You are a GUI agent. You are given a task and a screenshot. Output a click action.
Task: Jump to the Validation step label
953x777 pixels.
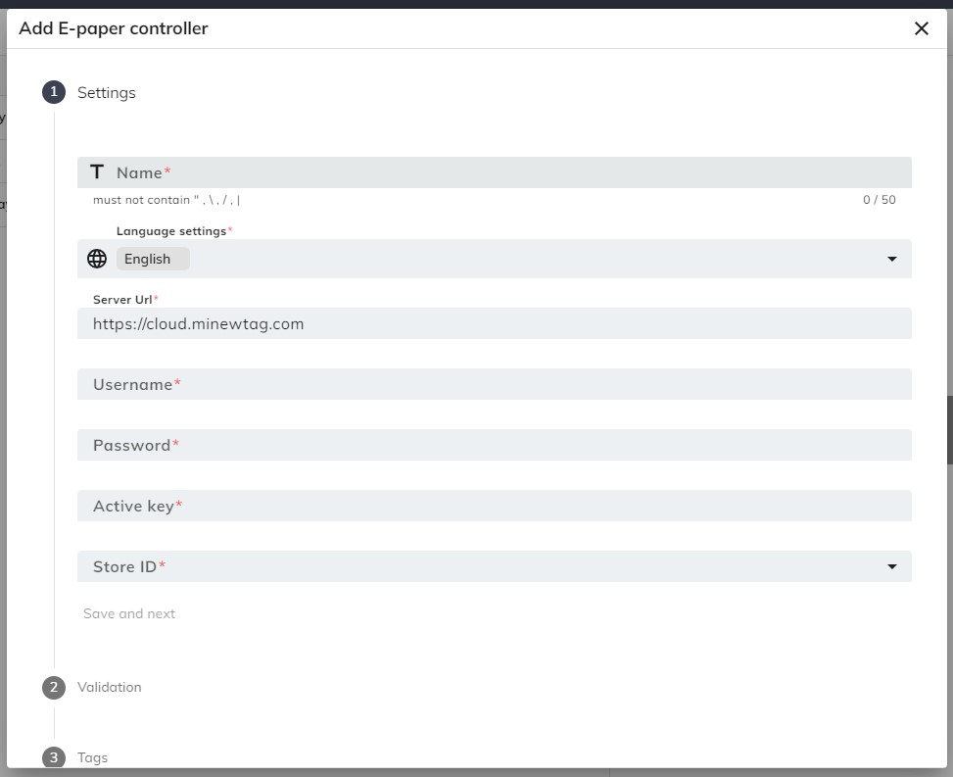click(x=110, y=687)
